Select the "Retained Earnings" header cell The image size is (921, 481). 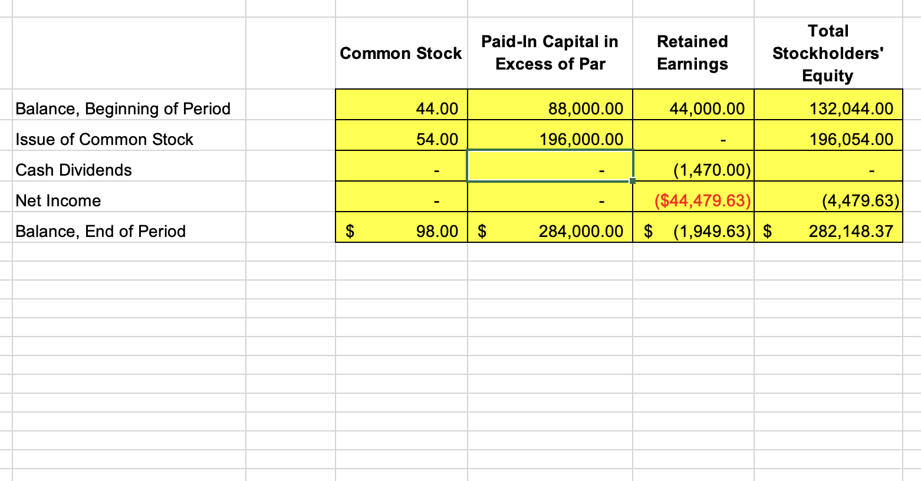click(x=692, y=53)
